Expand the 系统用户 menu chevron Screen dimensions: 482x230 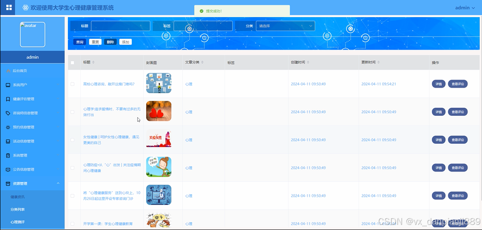(58, 85)
